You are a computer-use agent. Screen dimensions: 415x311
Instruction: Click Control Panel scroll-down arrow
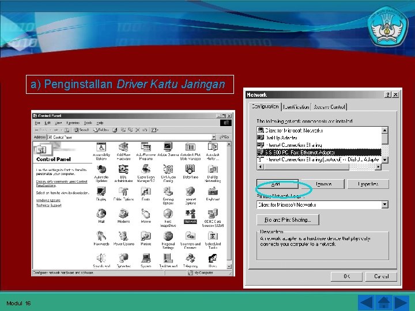229,266
